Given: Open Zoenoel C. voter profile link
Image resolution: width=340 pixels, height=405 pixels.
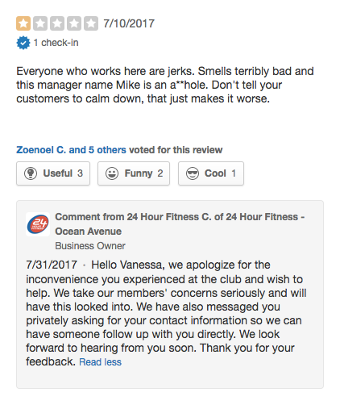Looking at the screenshot, I should [41, 150].
